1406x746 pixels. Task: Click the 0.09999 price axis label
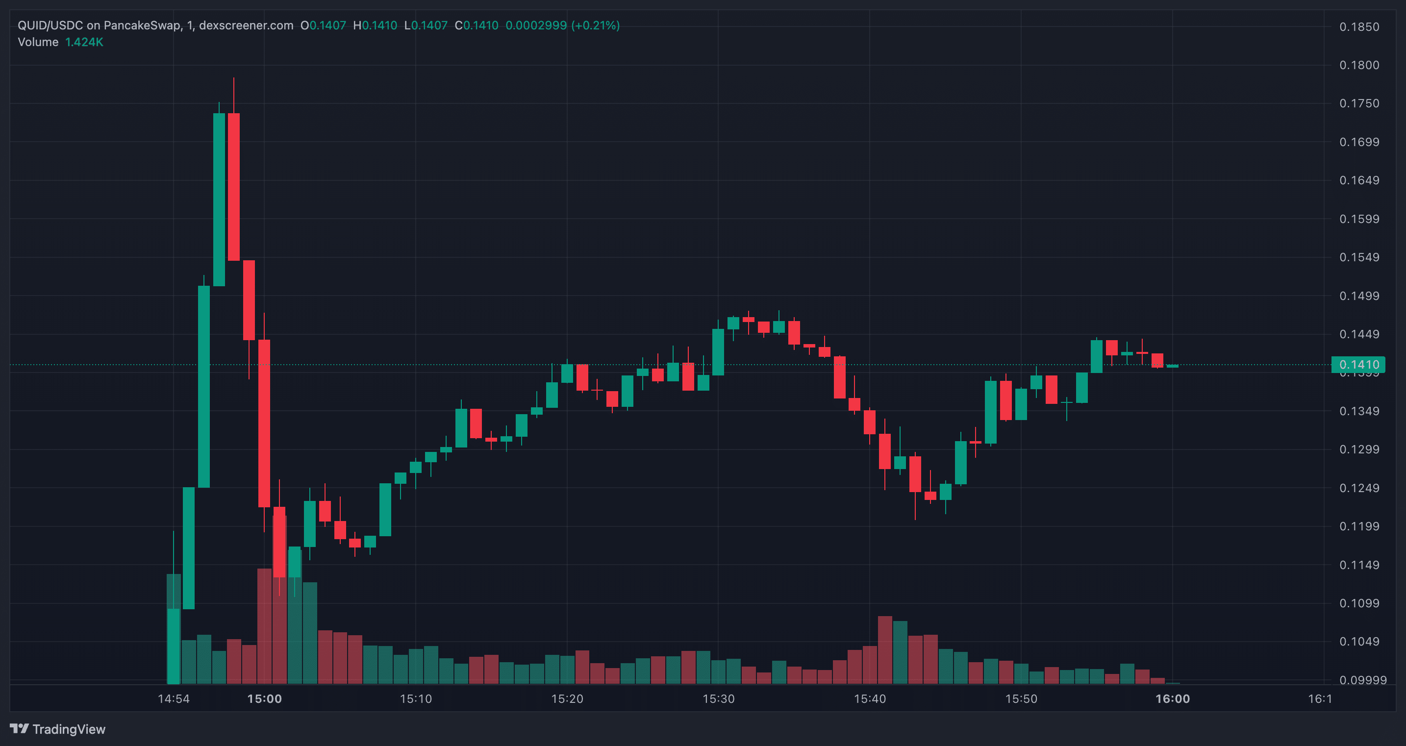[x=1363, y=680]
